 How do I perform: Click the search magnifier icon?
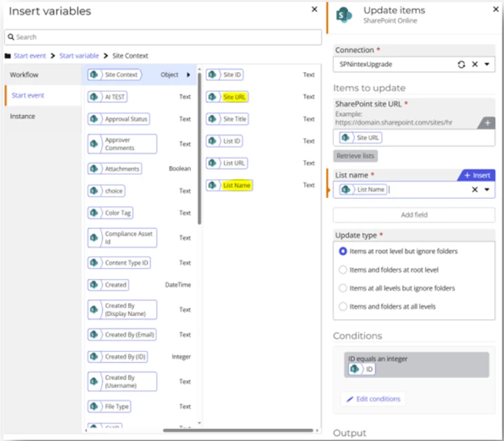[11, 37]
